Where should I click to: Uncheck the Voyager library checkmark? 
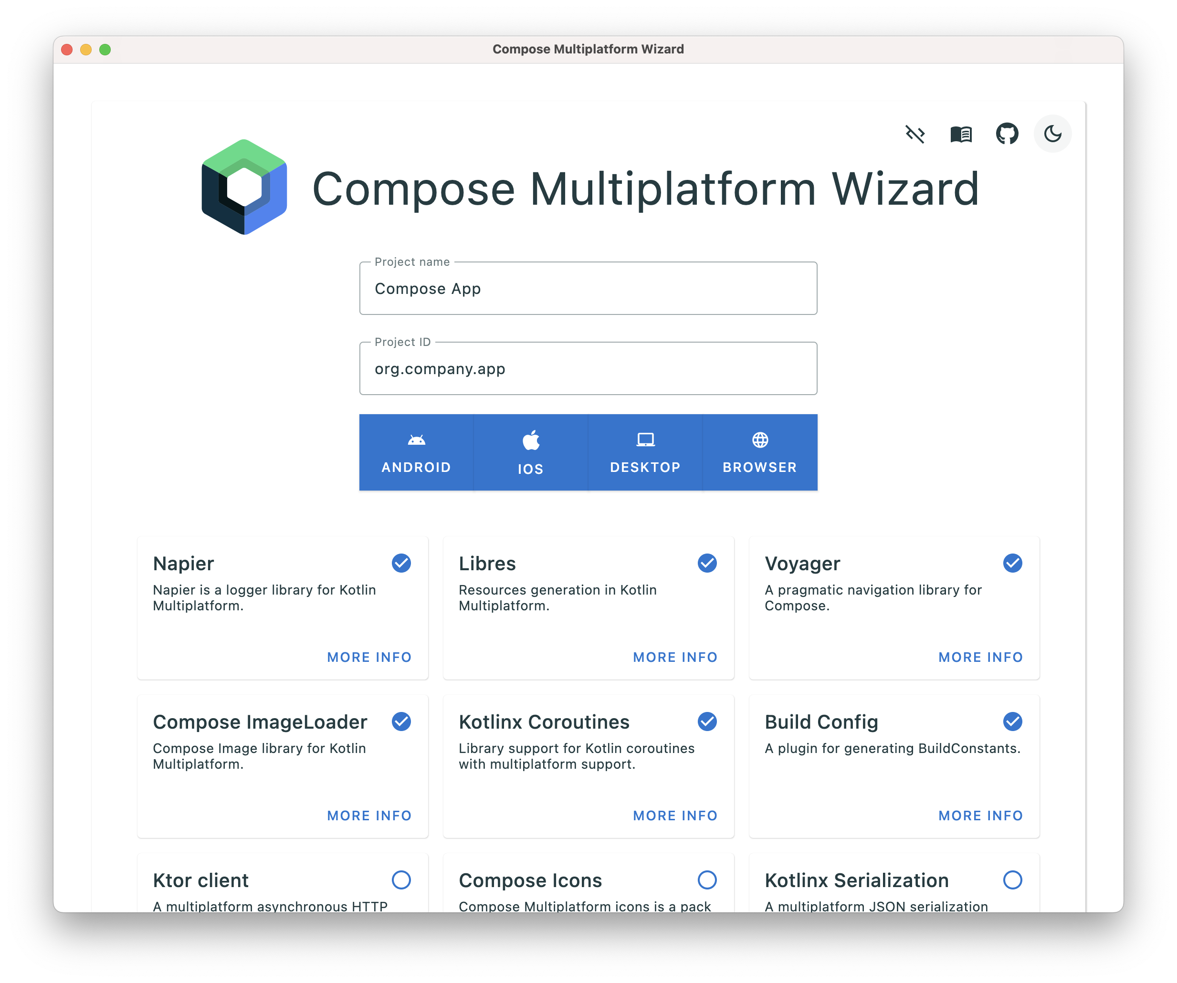1012,563
